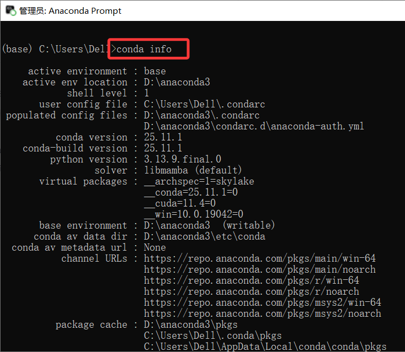Viewport: 405px width, 352px height.
Task: Click the pkgs/msys2/win-64 channel URL
Action: (x=263, y=302)
